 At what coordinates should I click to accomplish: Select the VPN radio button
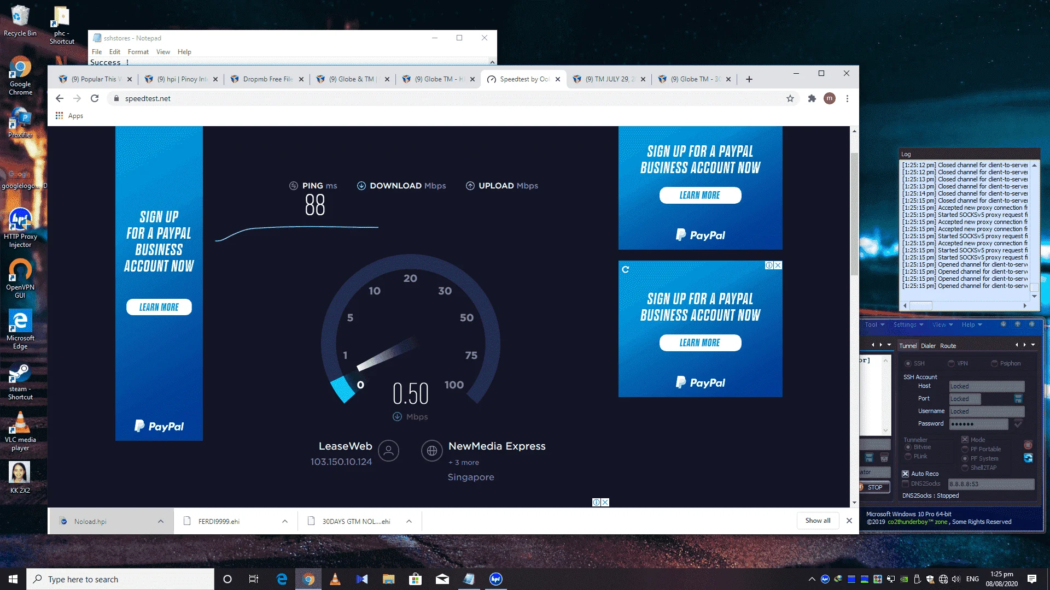point(951,363)
